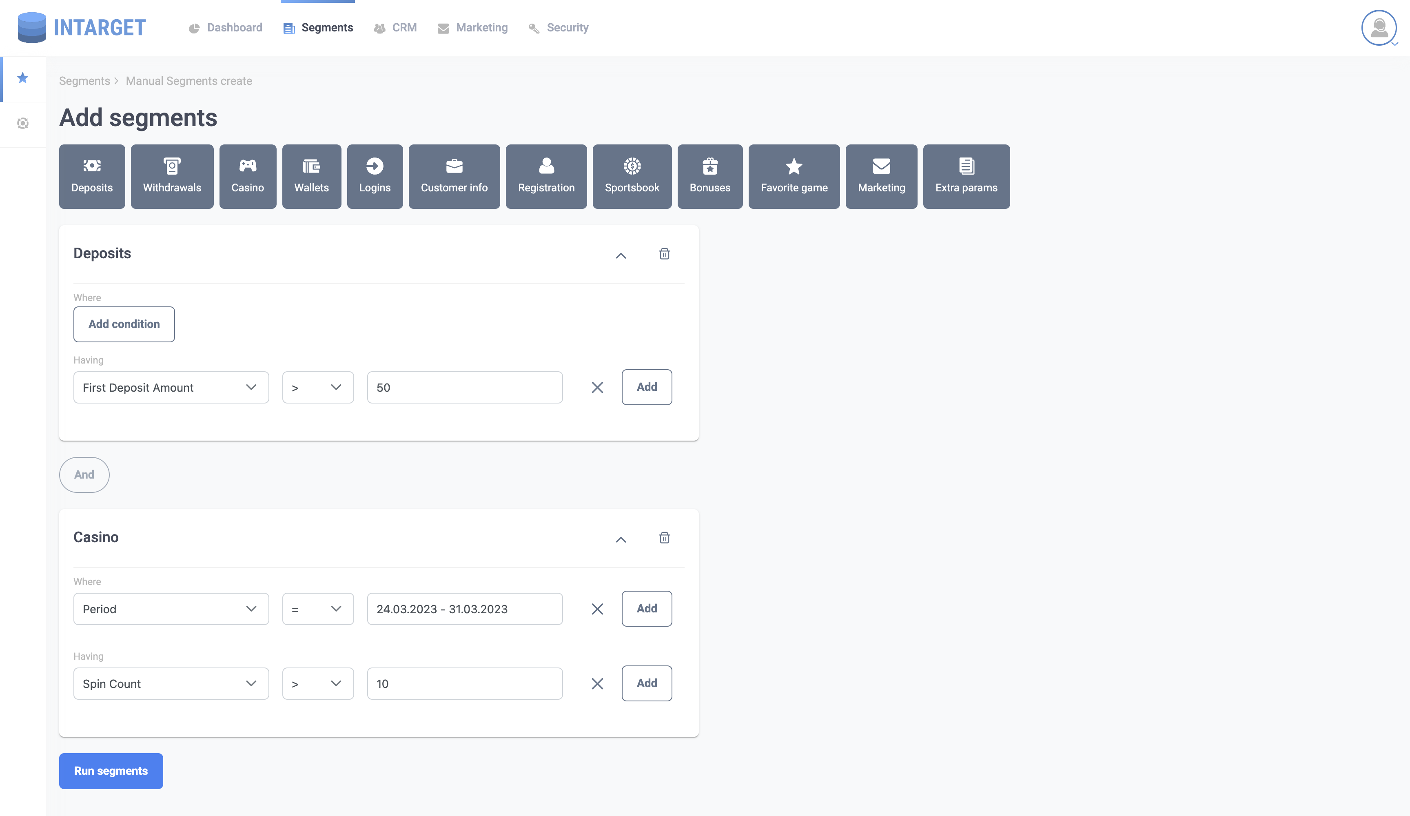Focus the value field containing 50

465,387
